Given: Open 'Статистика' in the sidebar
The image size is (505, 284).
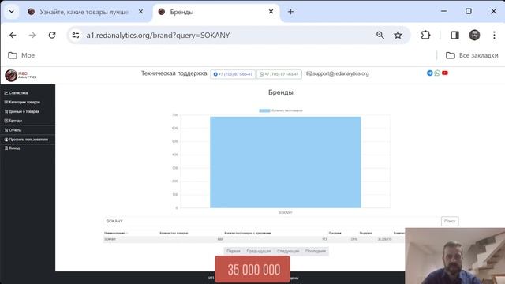Looking at the screenshot, I should click(16, 93).
